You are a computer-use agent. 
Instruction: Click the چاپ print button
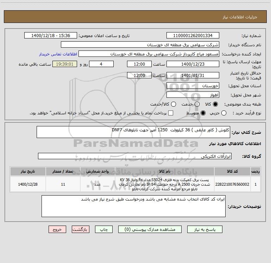click(x=104, y=229)
